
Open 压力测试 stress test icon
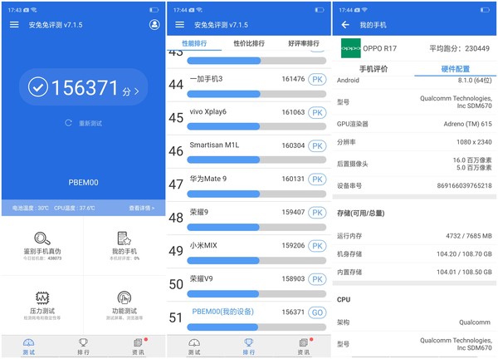coord(42,298)
